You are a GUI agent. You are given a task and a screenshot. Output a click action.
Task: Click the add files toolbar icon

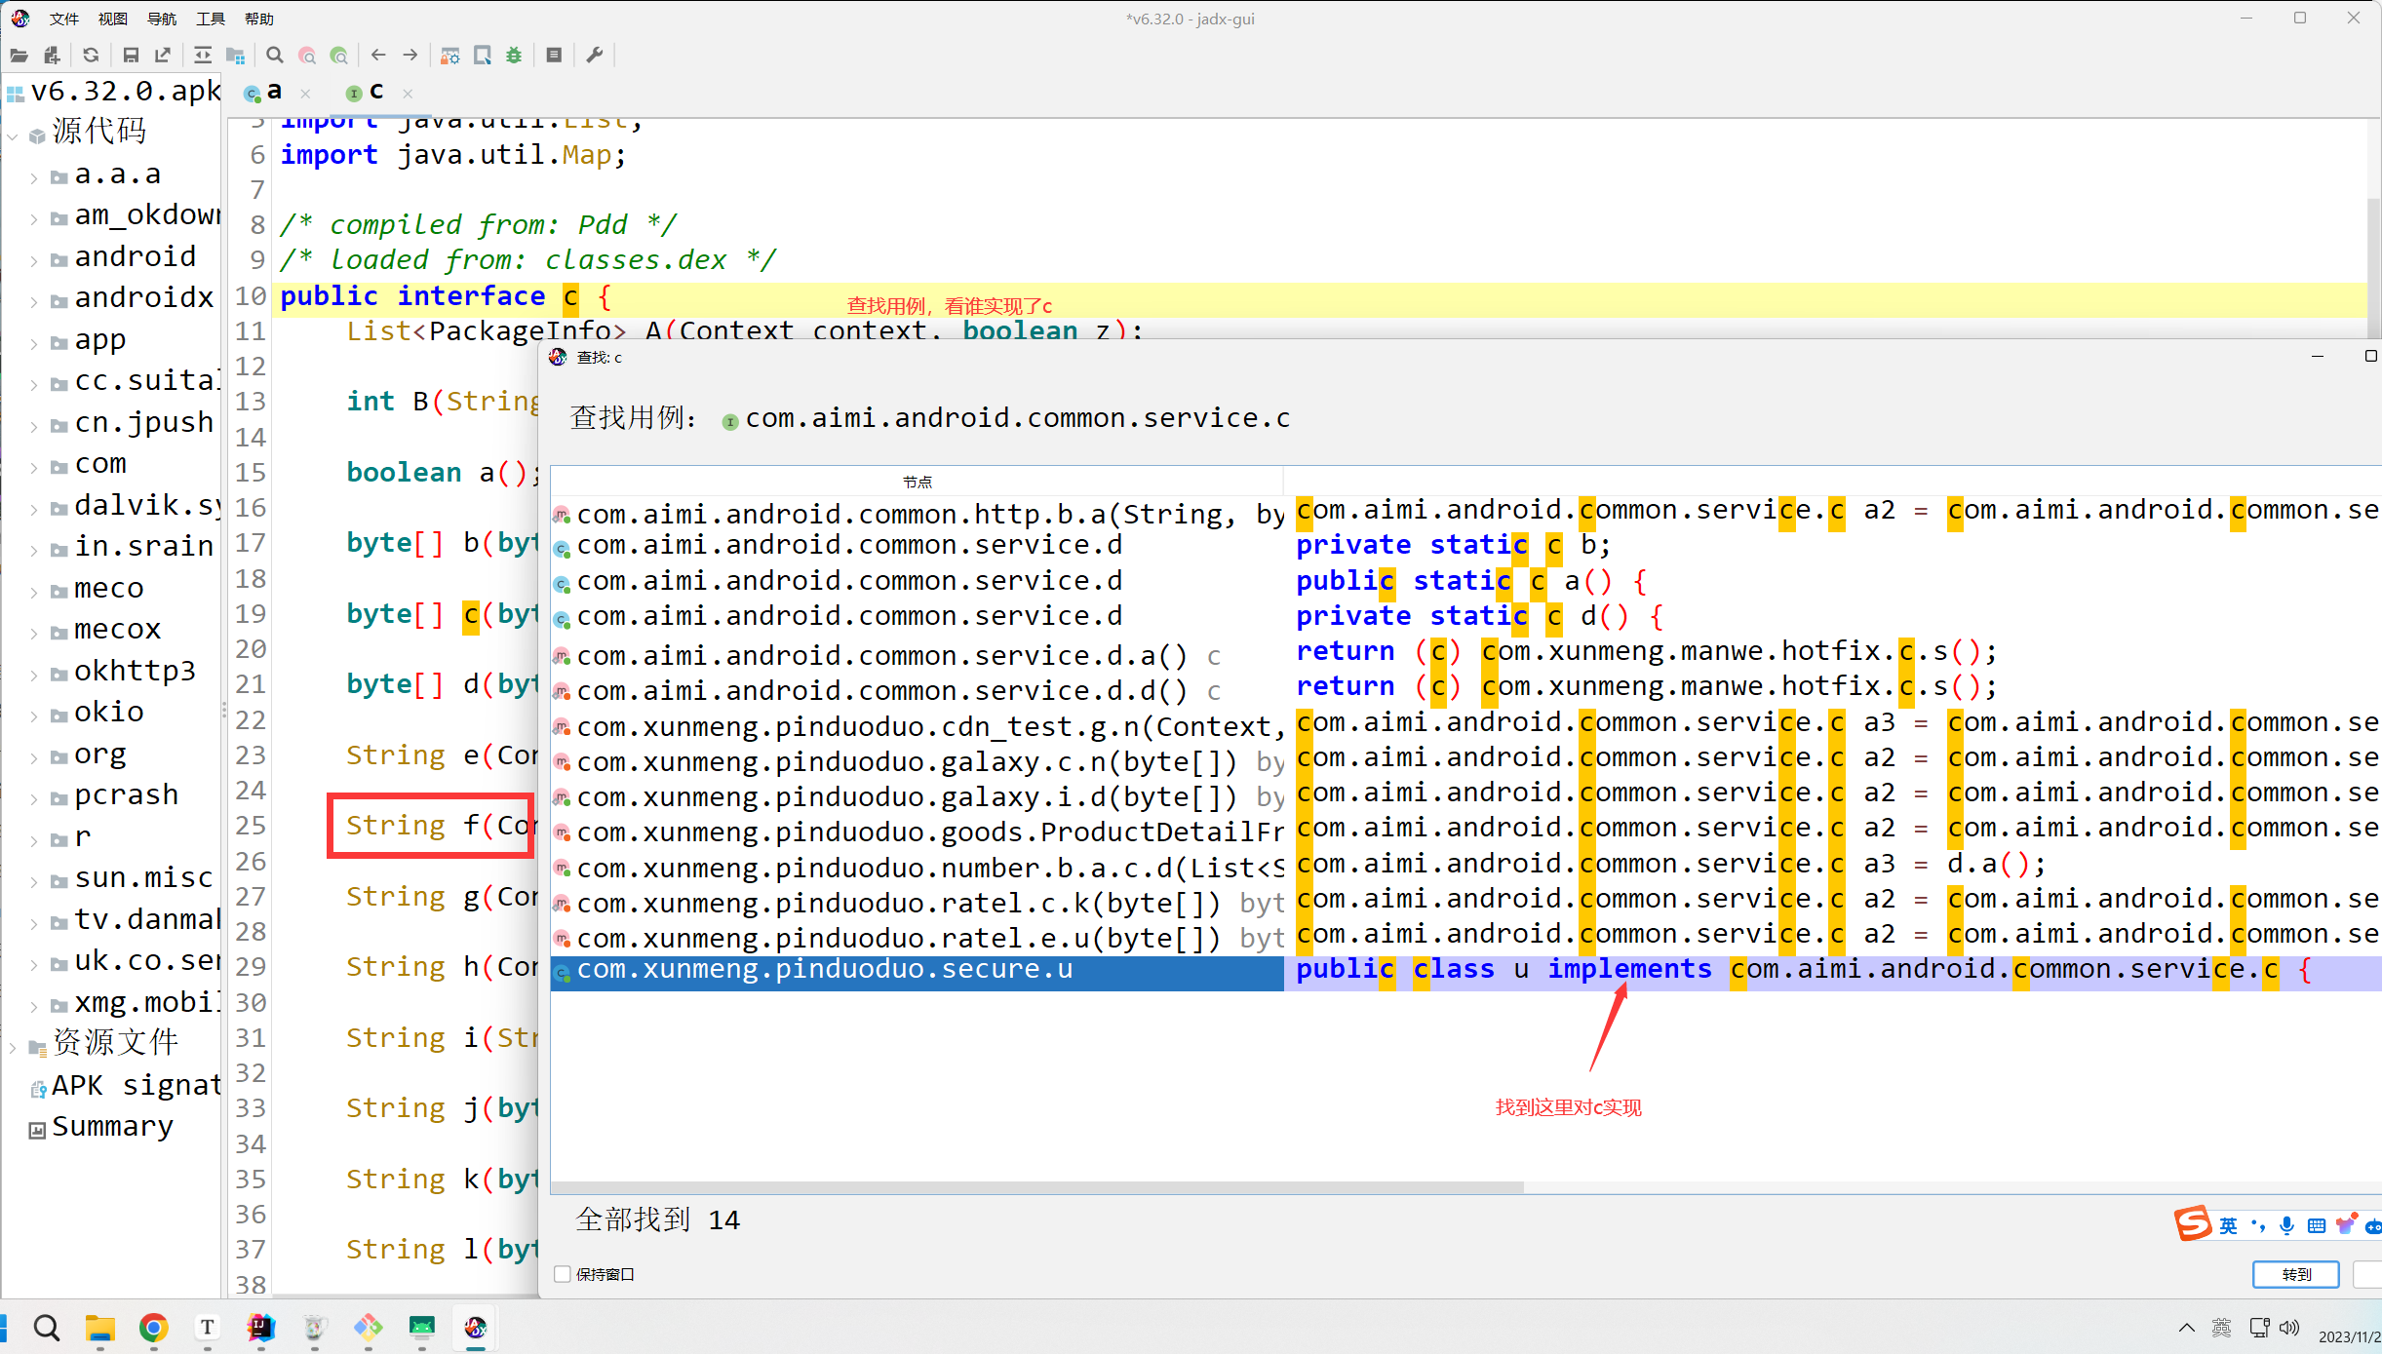(x=52, y=56)
